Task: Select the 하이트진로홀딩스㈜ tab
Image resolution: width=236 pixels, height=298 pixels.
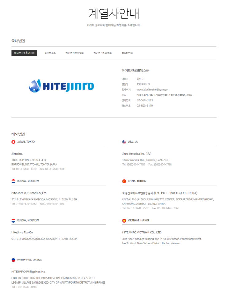Action: (24, 53)
